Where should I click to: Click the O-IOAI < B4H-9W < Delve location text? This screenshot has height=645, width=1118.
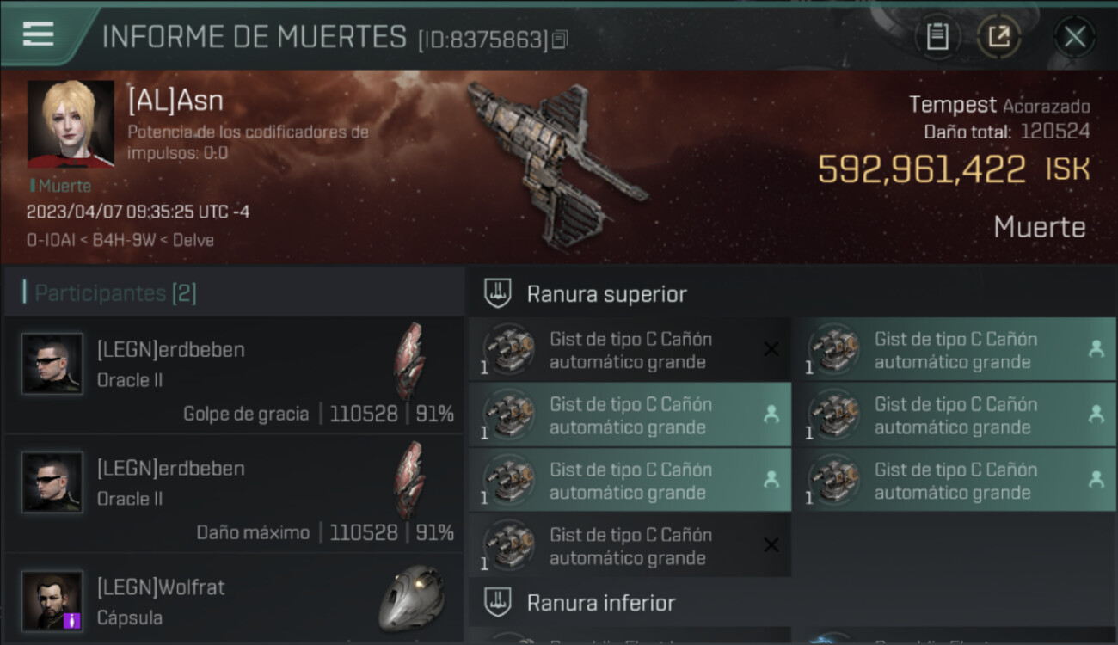point(120,240)
